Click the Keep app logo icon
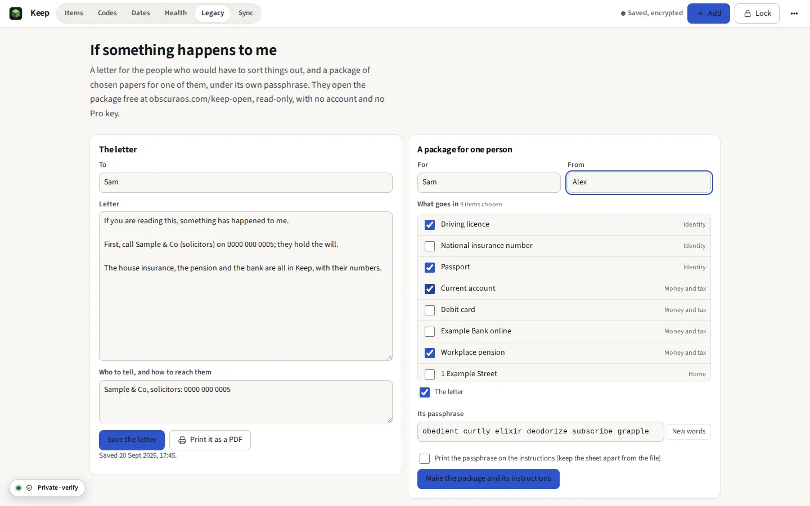810x506 pixels. [x=16, y=13]
